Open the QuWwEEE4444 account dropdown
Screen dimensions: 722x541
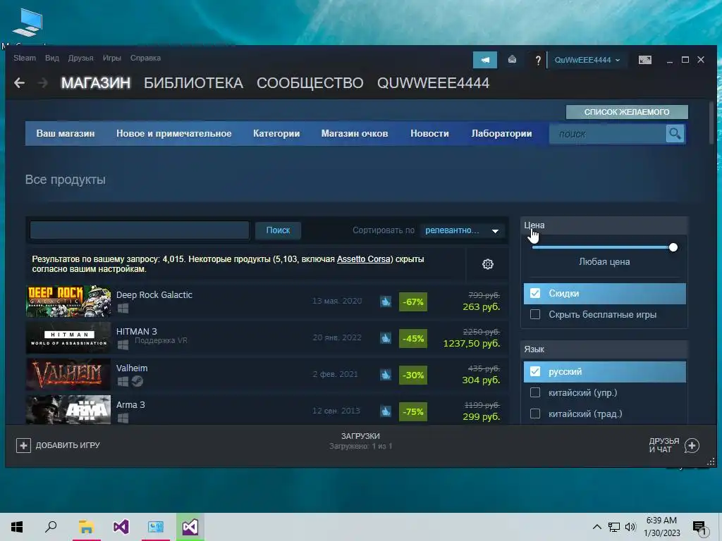[587, 61]
